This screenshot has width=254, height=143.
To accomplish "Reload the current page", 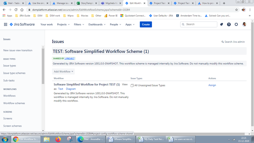I will click(x=16, y=10).
